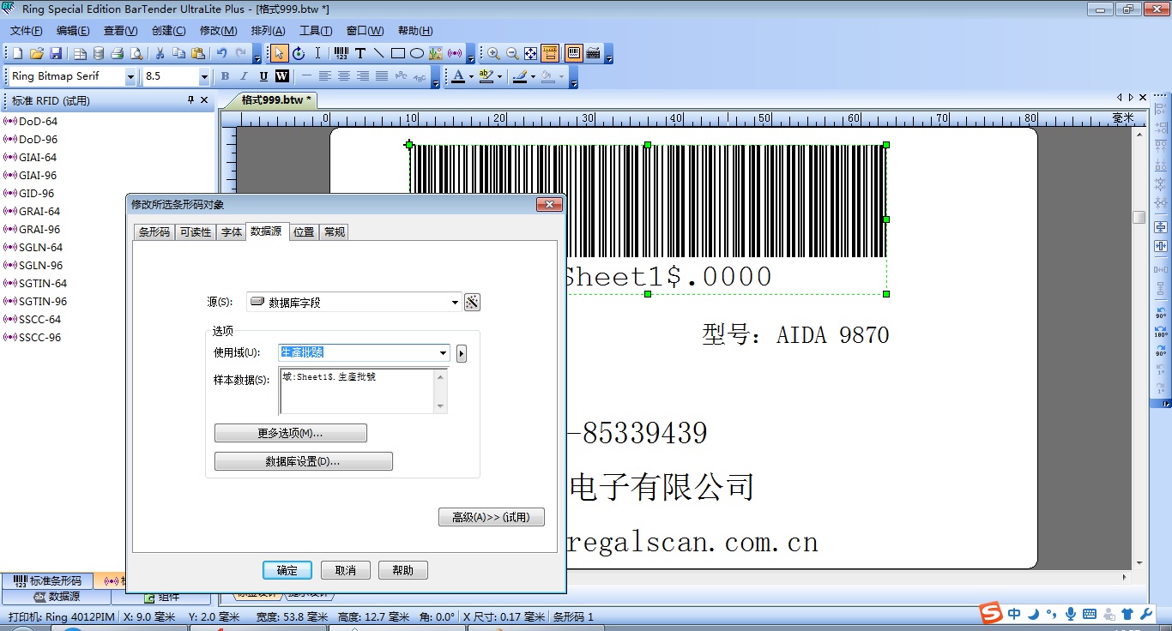Select the line drawing tool

tap(379, 53)
